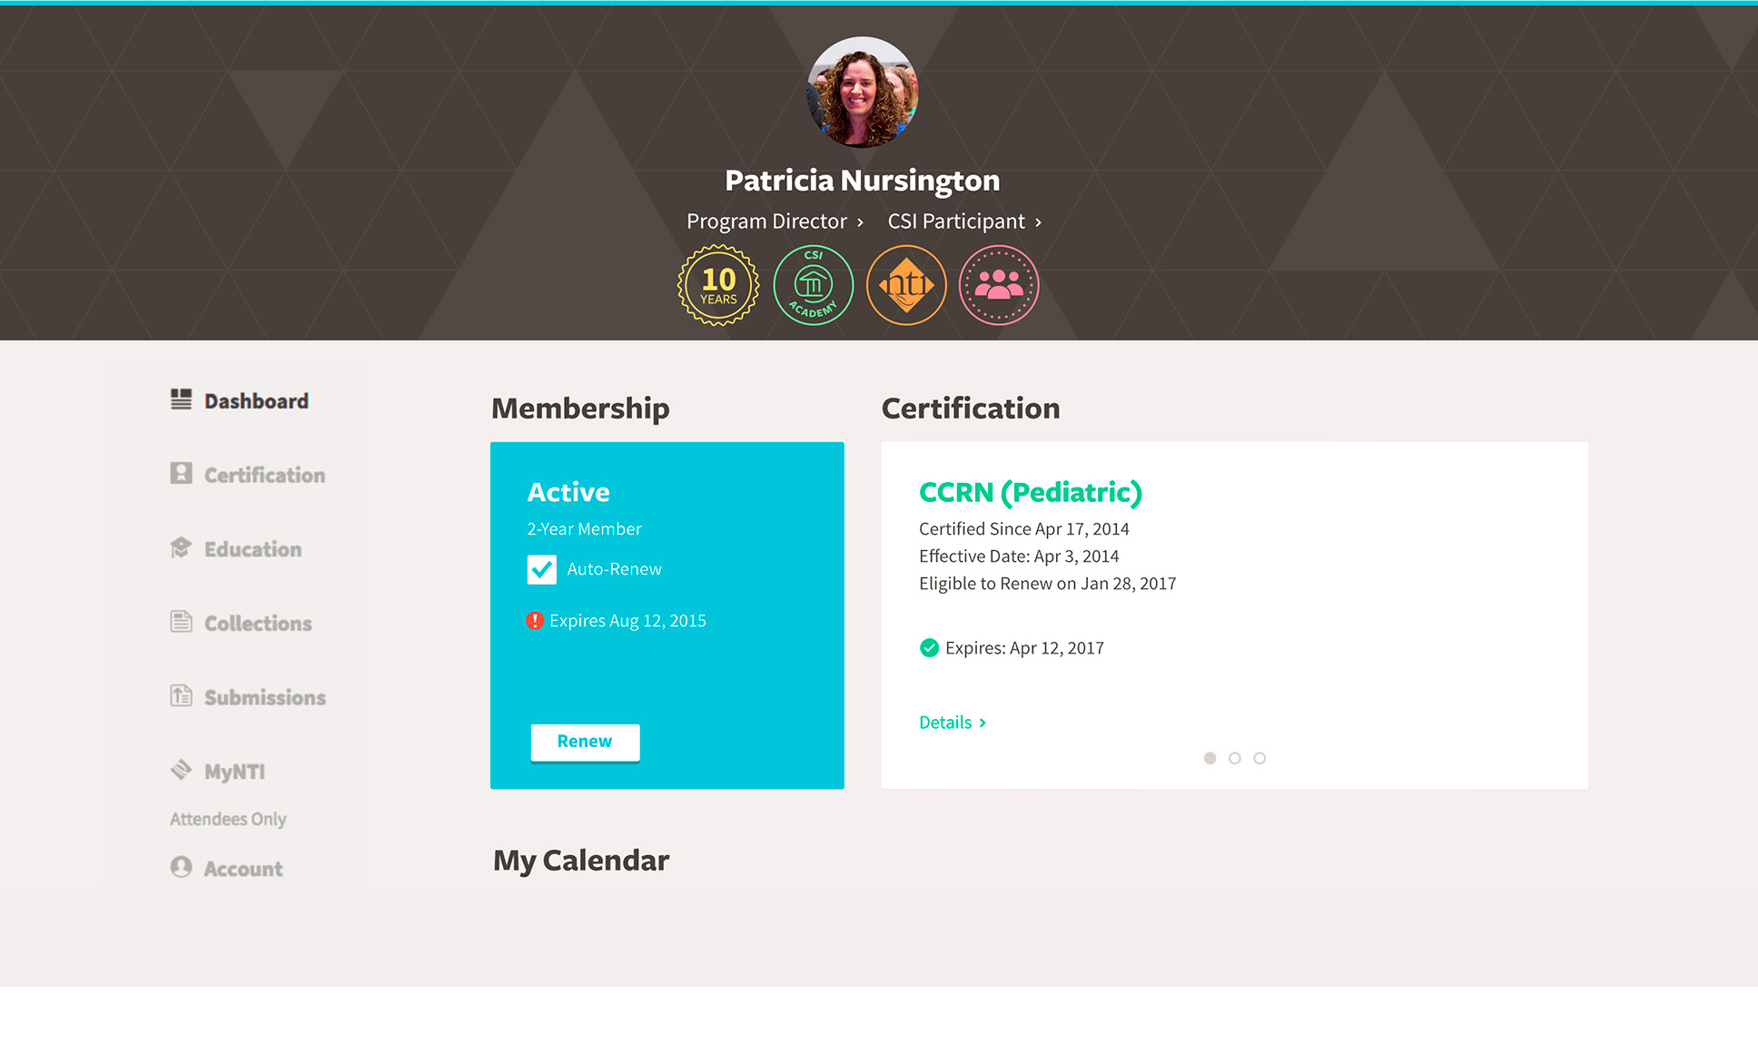Click the pink group members badge
Screen dimensions: 1758x1044
click(999, 285)
